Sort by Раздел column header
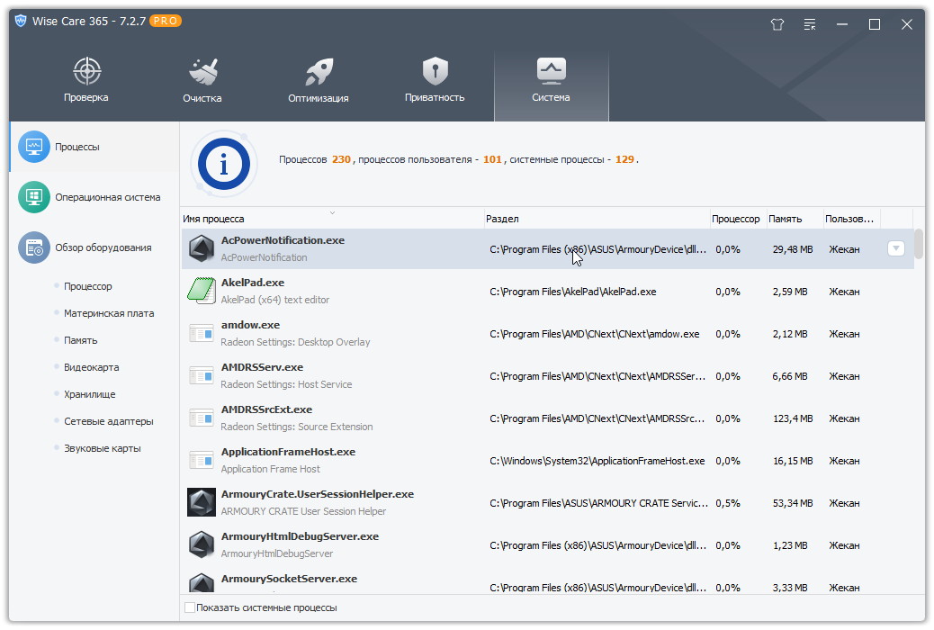Viewport: 934px width, 630px height. coord(597,219)
